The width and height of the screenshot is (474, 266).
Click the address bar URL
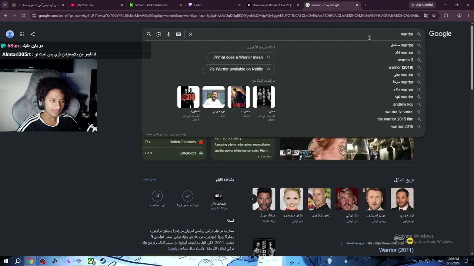coord(230,16)
